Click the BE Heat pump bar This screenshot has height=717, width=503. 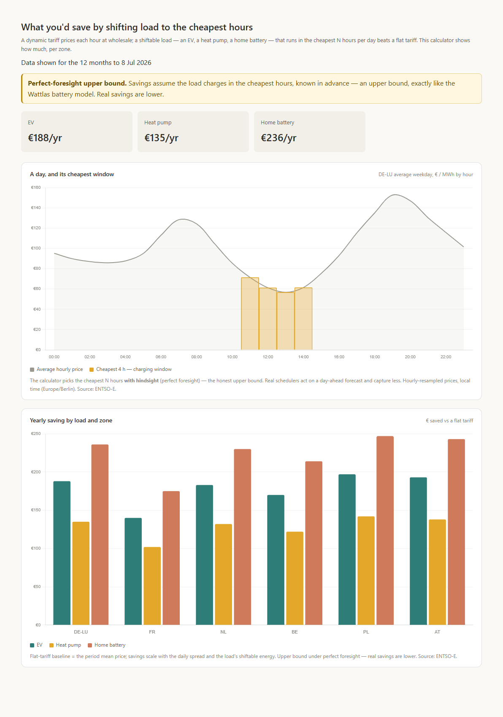coord(295,578)
